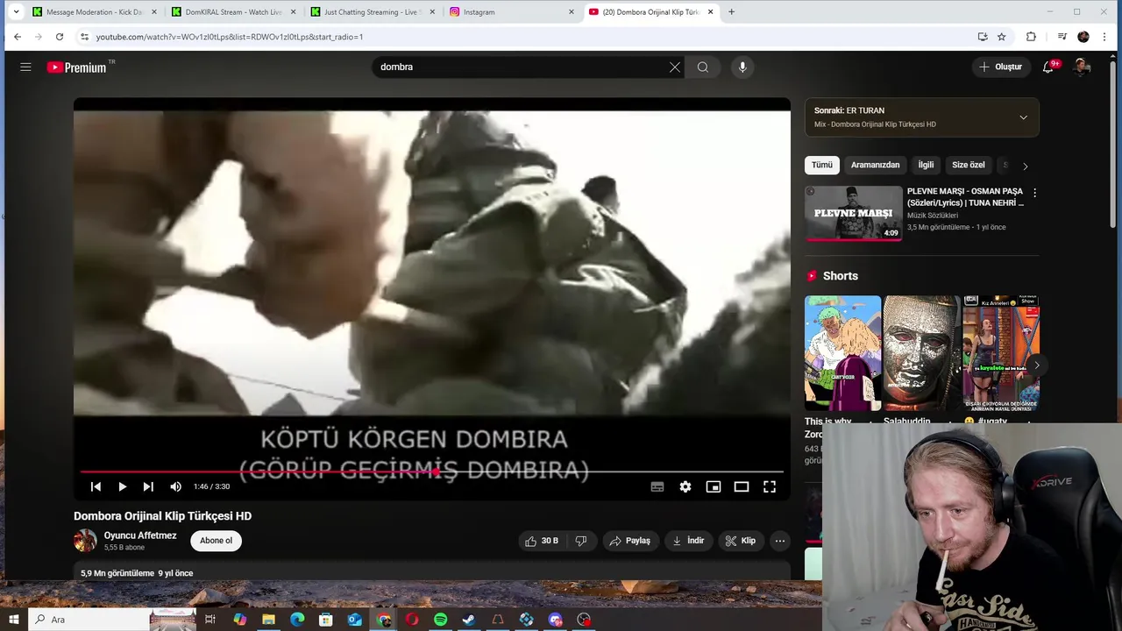Open PLEVNE MARŞI video thumbnail
The width and height of the screenshot is (1122, 631).
point(854,213)
